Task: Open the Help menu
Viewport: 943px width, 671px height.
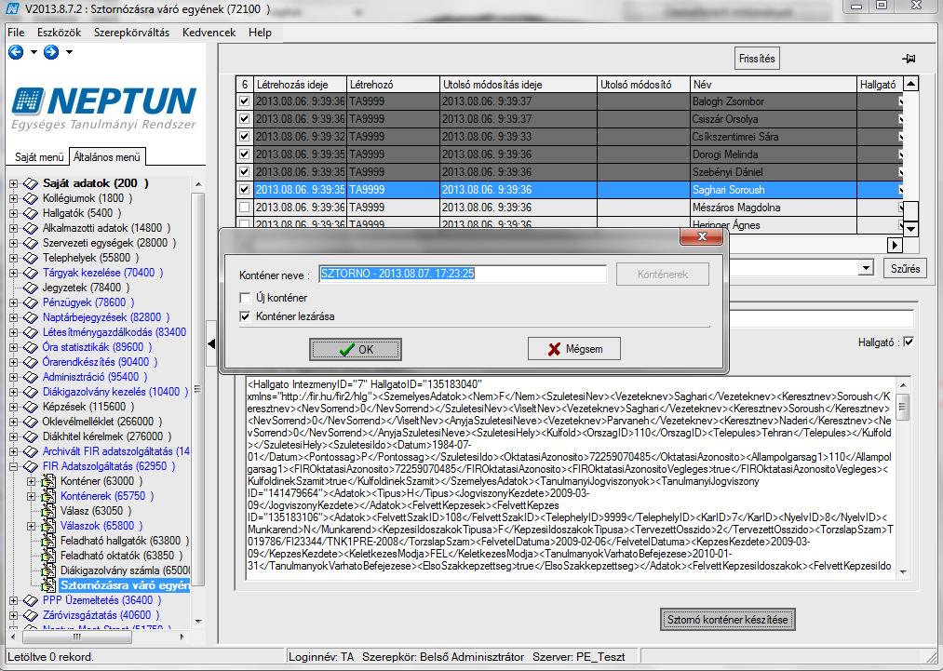Action: tap(260, 33)
